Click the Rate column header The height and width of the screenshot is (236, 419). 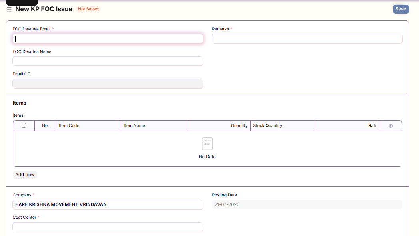(347, 126)
